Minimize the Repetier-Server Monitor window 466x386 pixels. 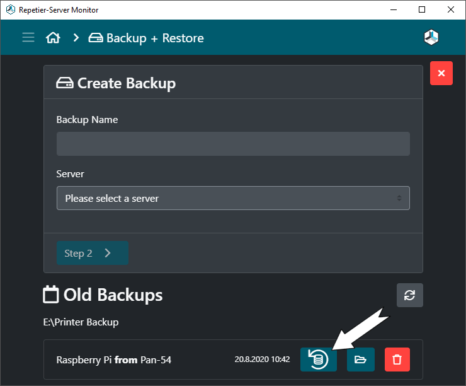coord(394,10)
